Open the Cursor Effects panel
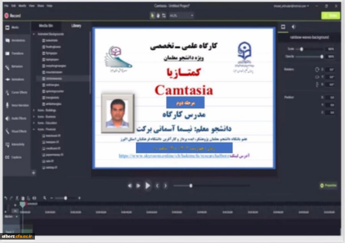345x243 pixels. [15, 92]
